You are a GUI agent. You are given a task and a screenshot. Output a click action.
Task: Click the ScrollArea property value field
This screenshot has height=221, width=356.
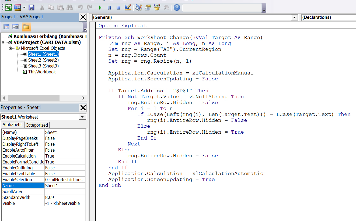click(65, 191)
